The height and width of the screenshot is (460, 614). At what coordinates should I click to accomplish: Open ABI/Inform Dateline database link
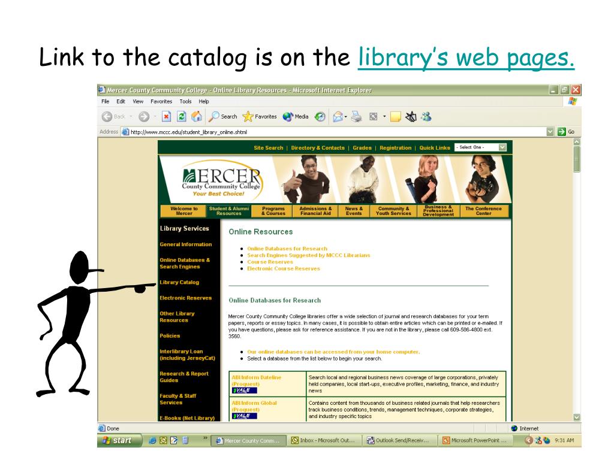256,380
